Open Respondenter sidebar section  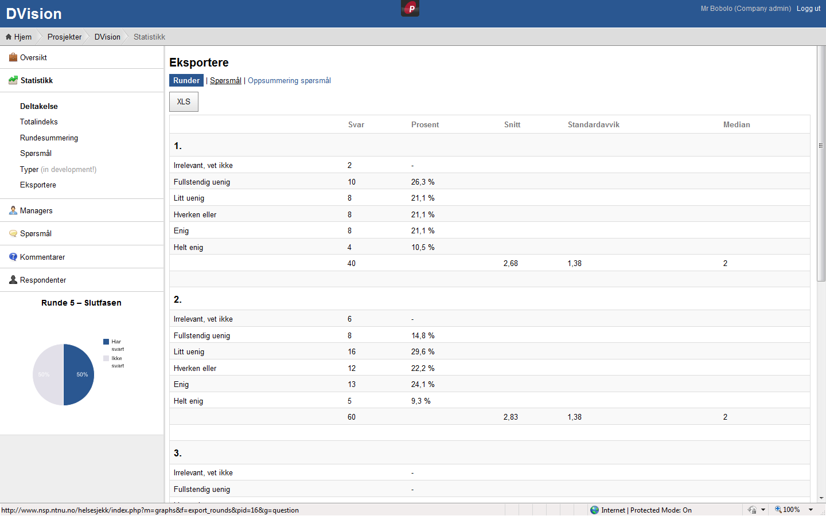pyautogui.click(x=43, y=280)
